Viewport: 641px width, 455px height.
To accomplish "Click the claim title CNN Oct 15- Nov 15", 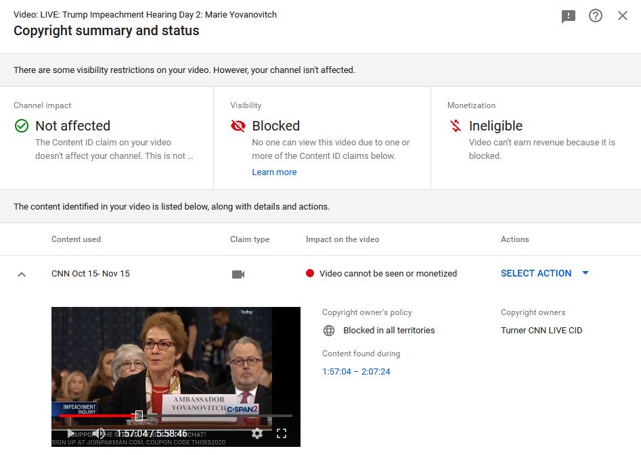I will click(x=91, y=274).
